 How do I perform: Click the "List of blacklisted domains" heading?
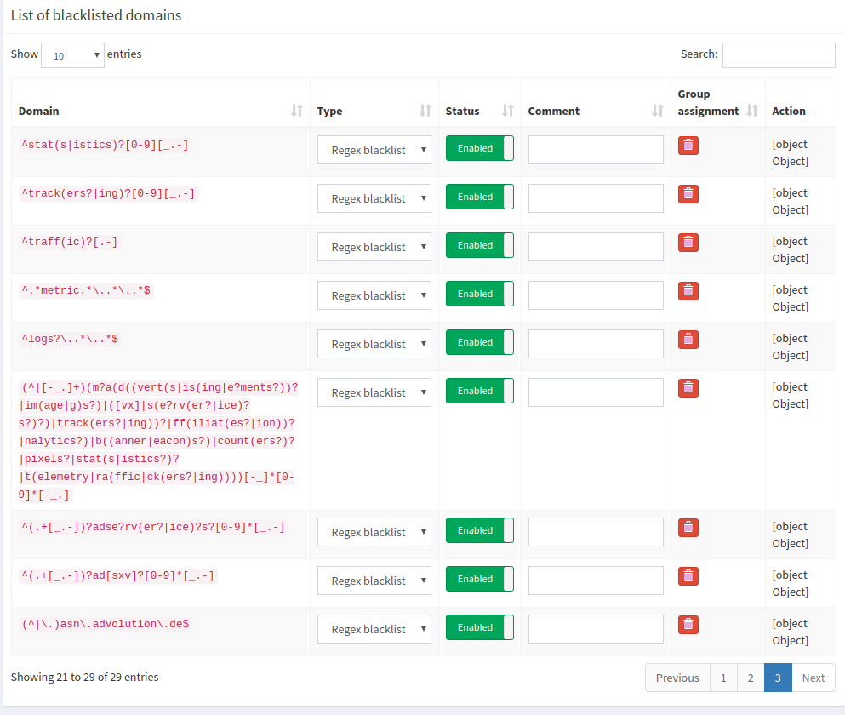coord(96,15)
